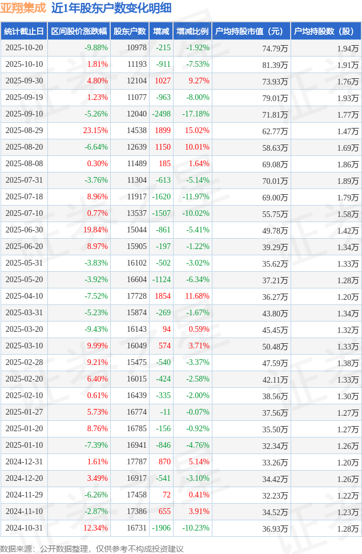Click the 19.84% price change cell
This screenshot has height=554, width=362.
click(x=95, y=230)
